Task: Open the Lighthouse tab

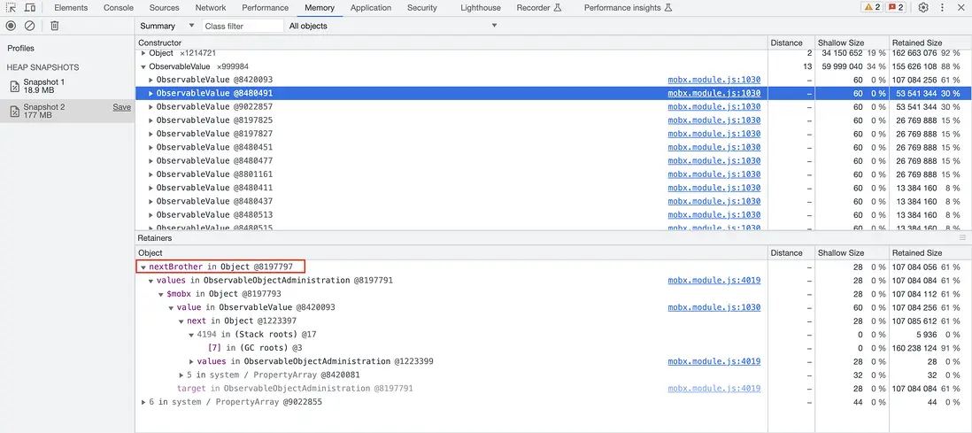Action: tap(480, 8)
